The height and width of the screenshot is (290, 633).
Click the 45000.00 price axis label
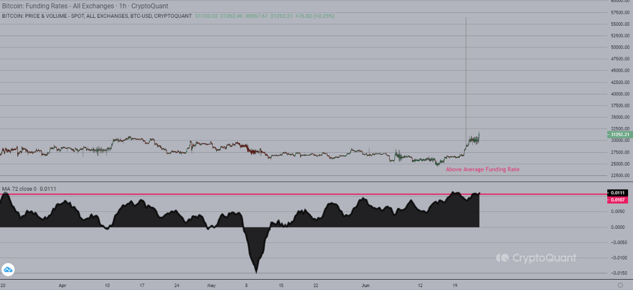coord(620,71)
